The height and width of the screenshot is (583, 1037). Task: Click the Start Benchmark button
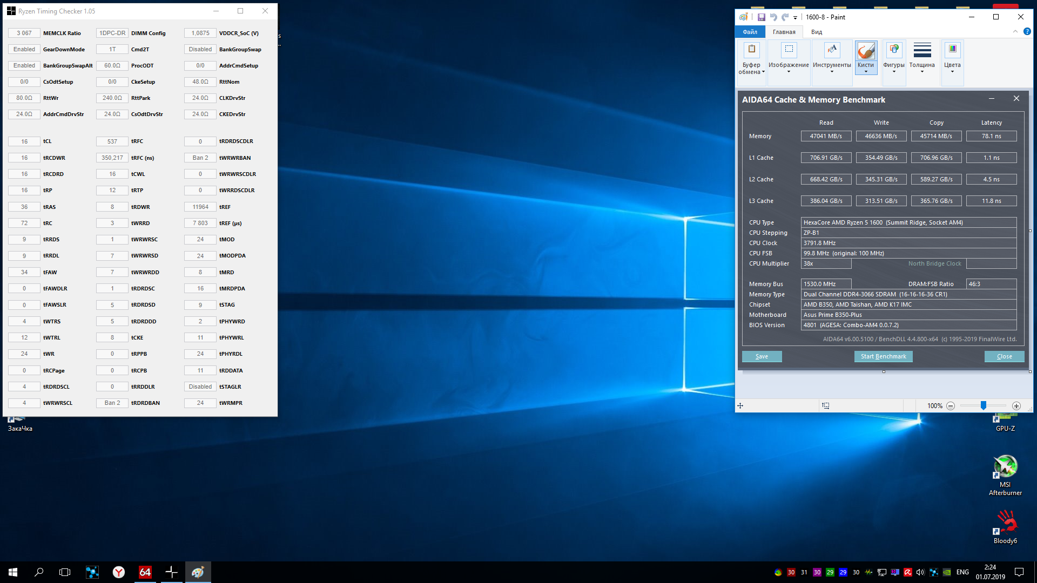[883, 356]
